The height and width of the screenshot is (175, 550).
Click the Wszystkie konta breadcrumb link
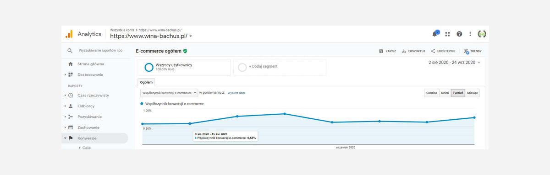(x=122, y=30)
